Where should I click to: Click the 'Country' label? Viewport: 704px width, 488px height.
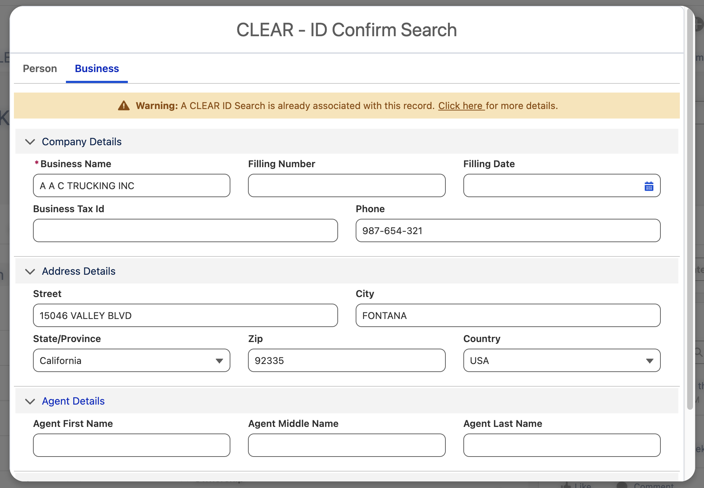point(482,339)
